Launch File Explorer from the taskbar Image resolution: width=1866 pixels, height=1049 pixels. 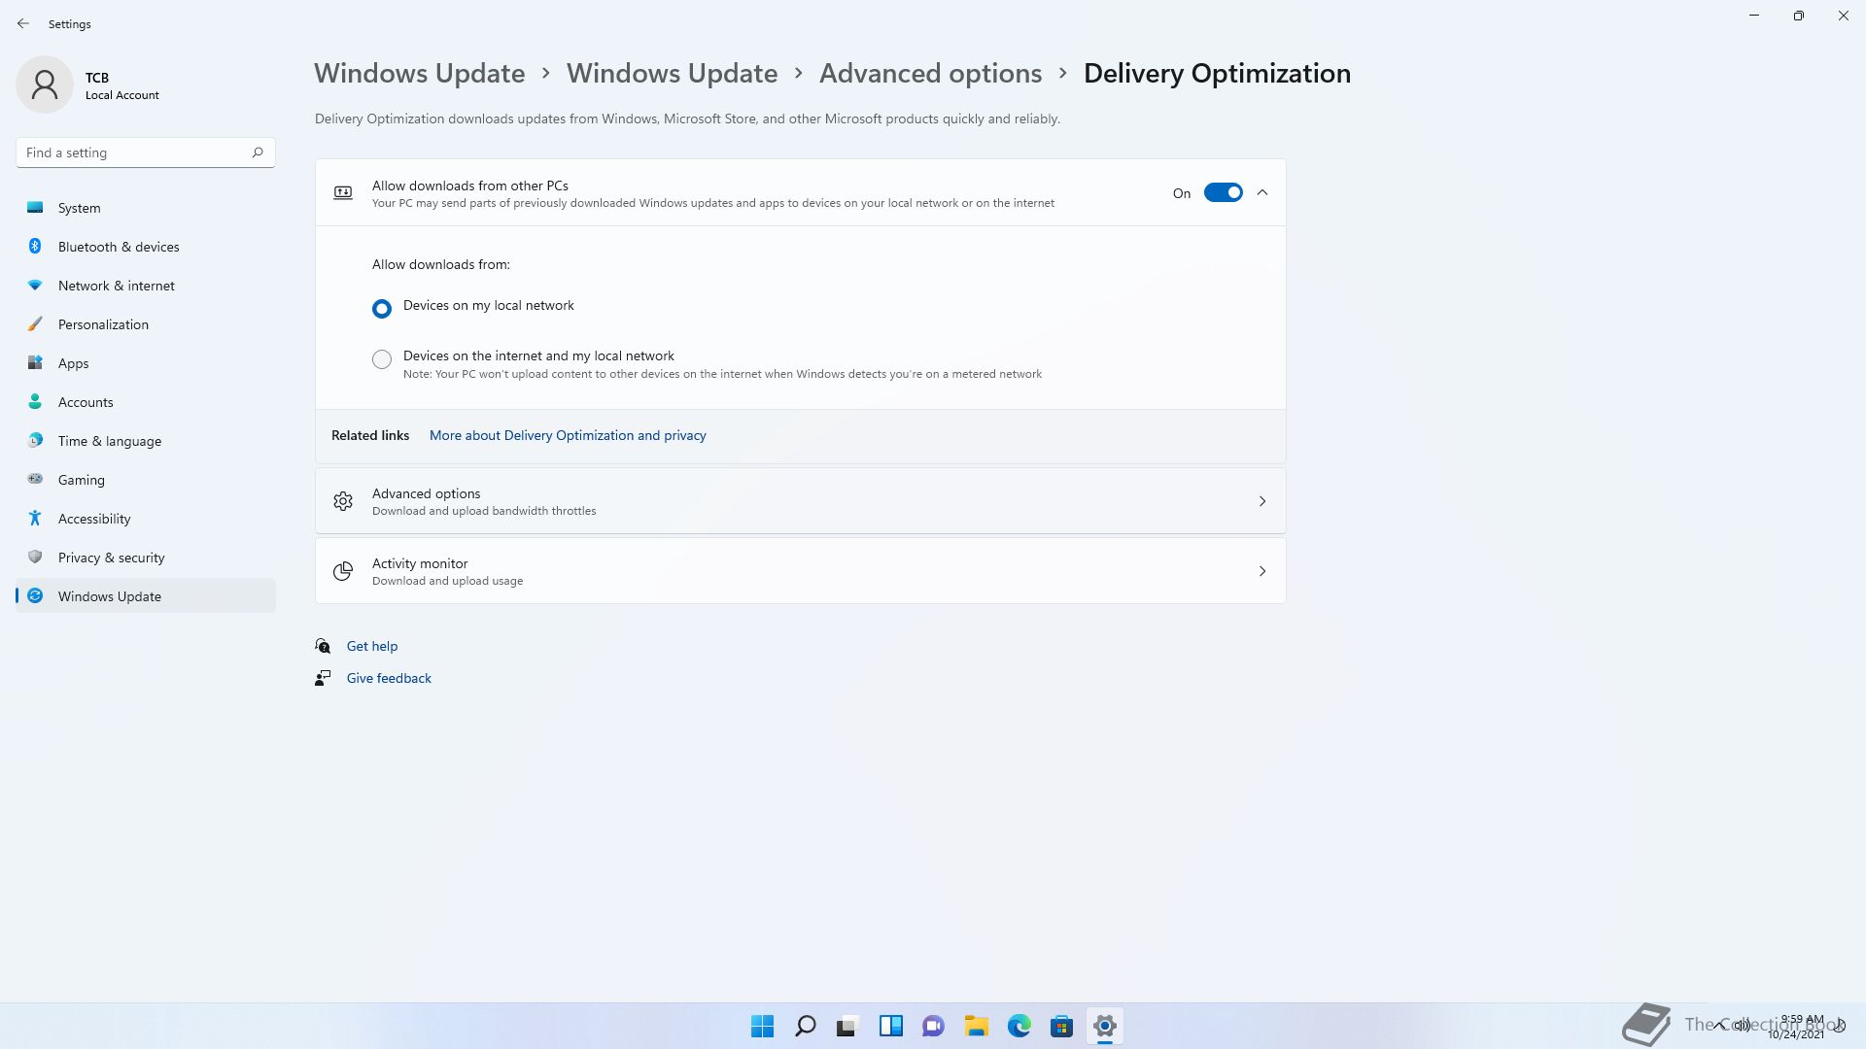[976, 1026]
